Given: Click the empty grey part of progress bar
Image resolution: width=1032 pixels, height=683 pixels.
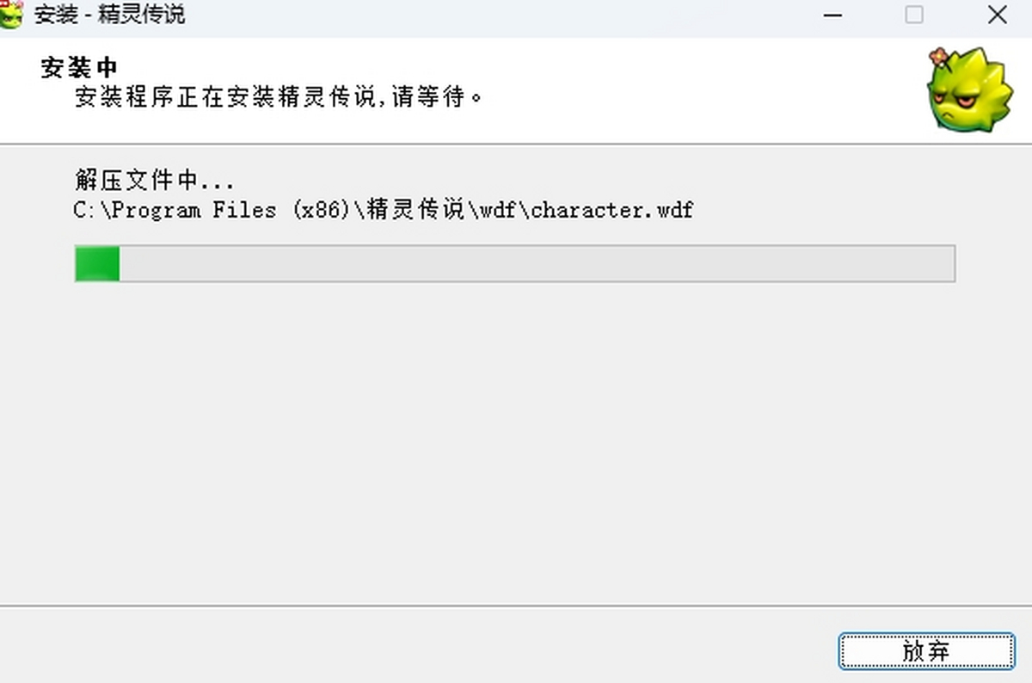Looking at the screenshot, I should 533,263.
